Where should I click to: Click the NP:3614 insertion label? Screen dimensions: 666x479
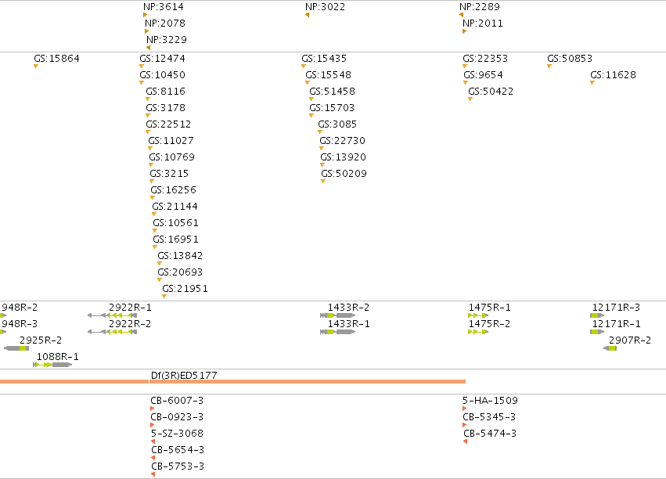click(x=164, y=7)
